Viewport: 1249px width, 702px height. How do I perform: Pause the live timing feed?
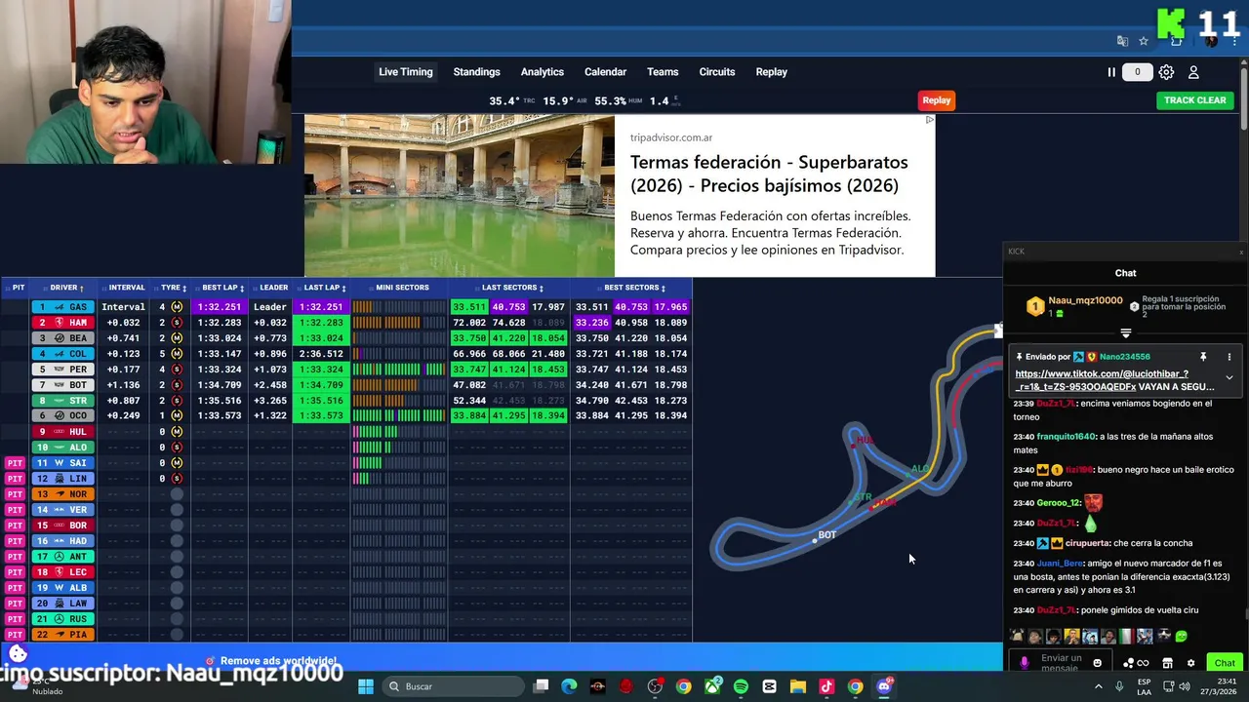[1110, 72]
